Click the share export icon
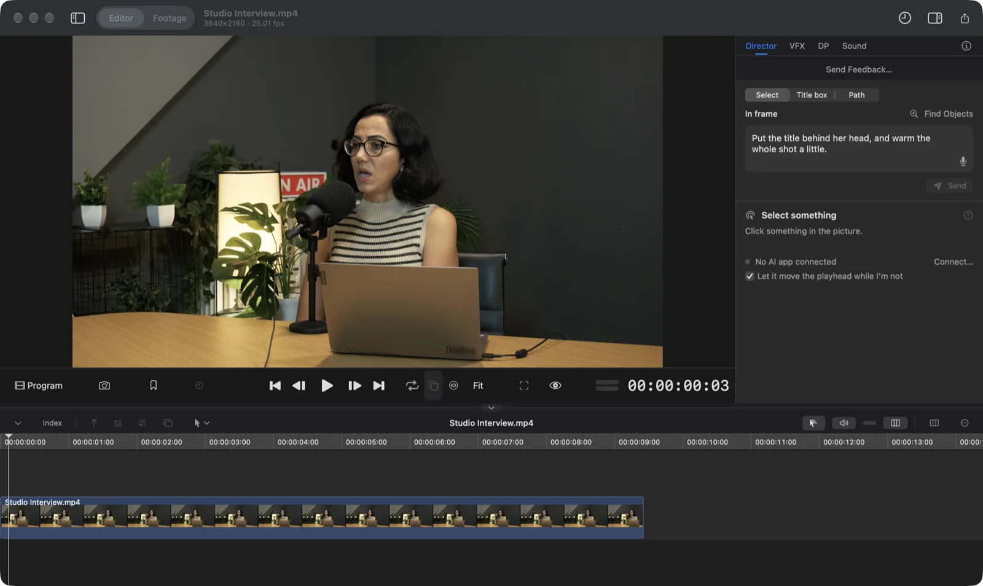Image resolution: width=983 pixels, height=586 pixels. 965,18
